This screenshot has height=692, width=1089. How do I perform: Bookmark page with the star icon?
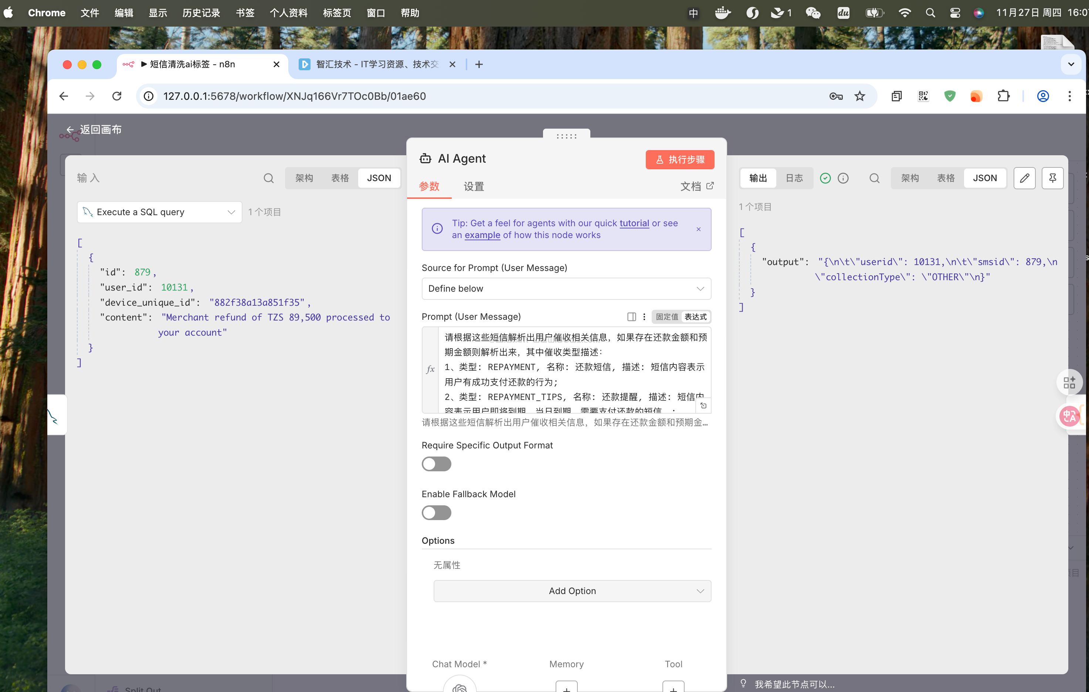tap(859, 96)
